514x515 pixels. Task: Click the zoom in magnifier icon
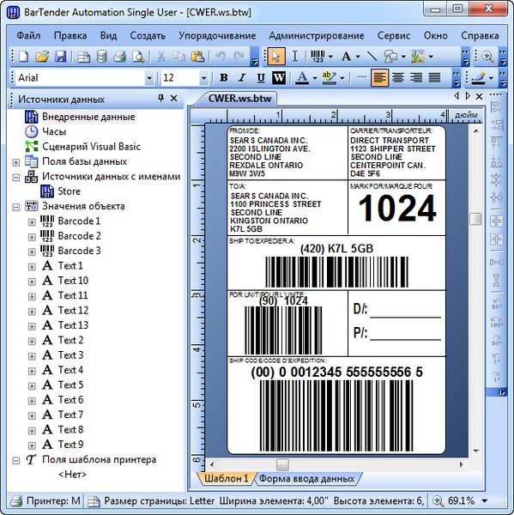[488, 57]
